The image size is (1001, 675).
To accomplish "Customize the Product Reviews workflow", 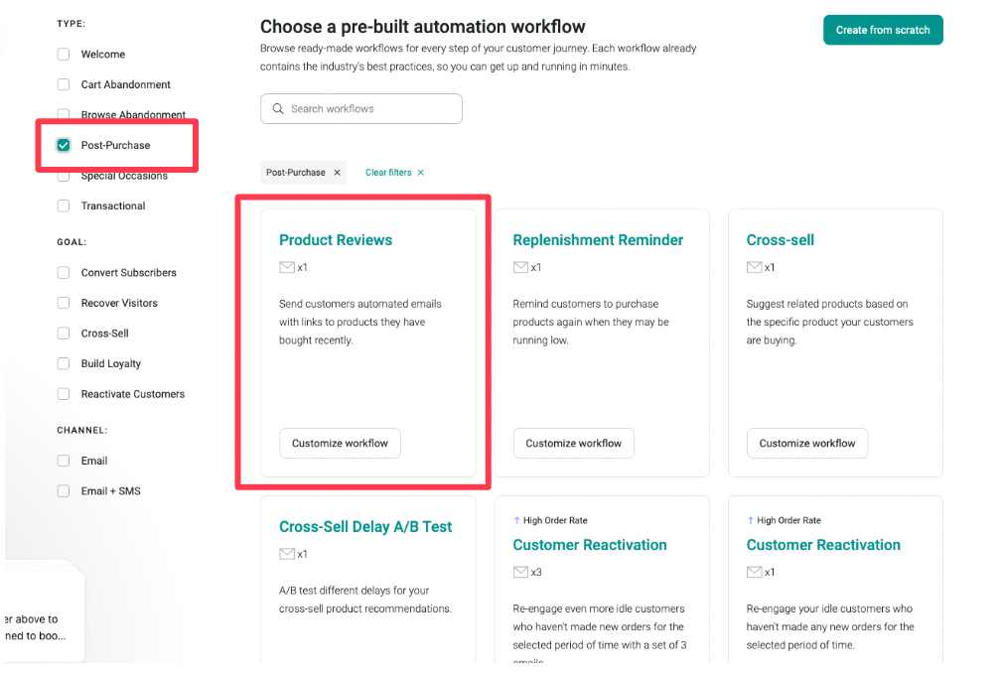I will tap(340, 443).
